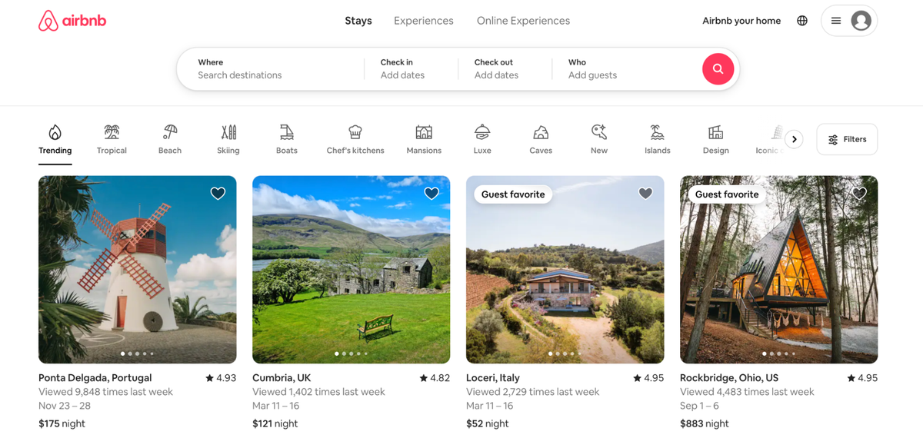Viewport: 923px width, 448px height.
Task: Select the Caves category icon
Action: [541, 132]
